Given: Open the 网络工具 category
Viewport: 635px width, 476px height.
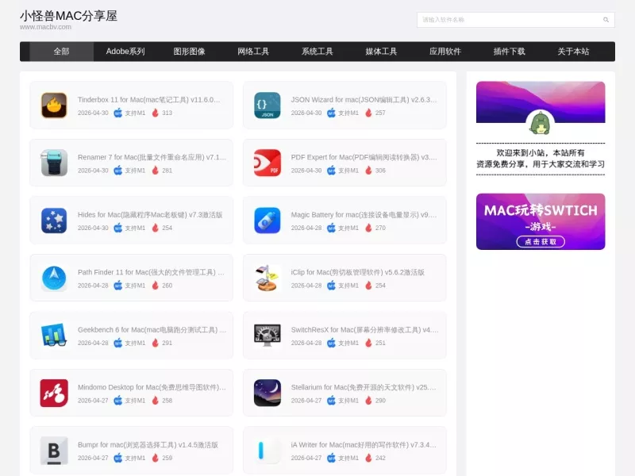Looking at the screenshot, I should pyautogui.click(x=253, y=52).
